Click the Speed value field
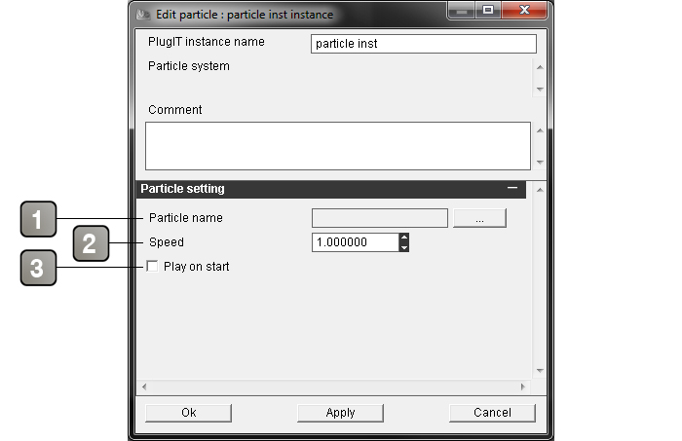The height and width of the screenshot is (441, 682). coord(356,242)
